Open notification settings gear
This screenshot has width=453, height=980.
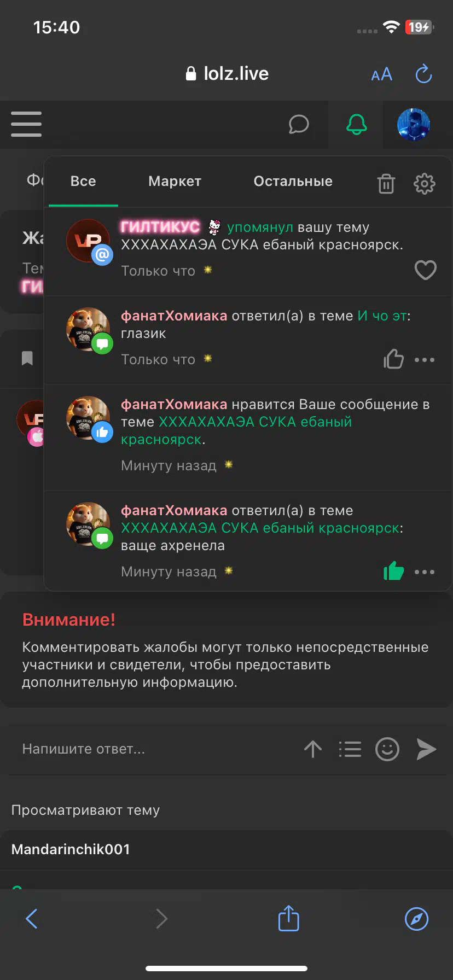(x=425, y=184)
